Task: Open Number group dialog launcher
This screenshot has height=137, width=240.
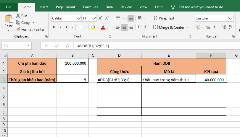Action: [233, 36]
